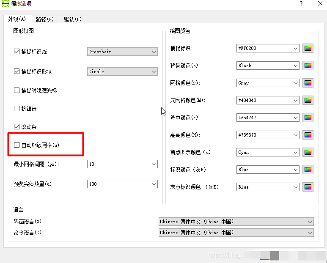327x263 pixels.
Task: Open color picker for 高亮颜色
Action: (308, 135)
